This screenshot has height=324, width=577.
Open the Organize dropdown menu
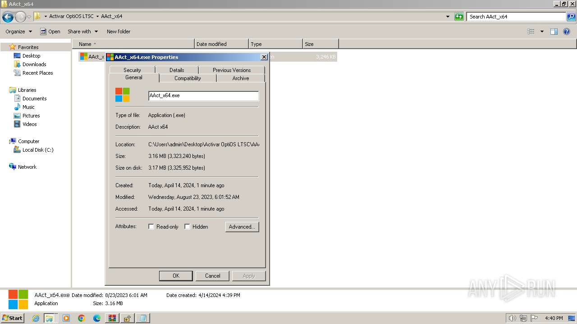pos(18,31)
